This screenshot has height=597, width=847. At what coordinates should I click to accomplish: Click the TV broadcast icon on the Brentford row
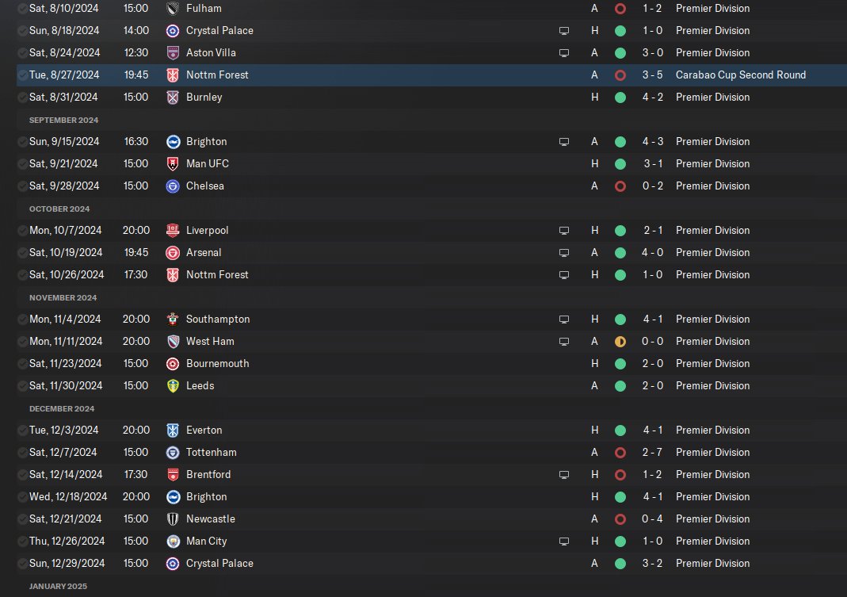click(x=564, y=475)
